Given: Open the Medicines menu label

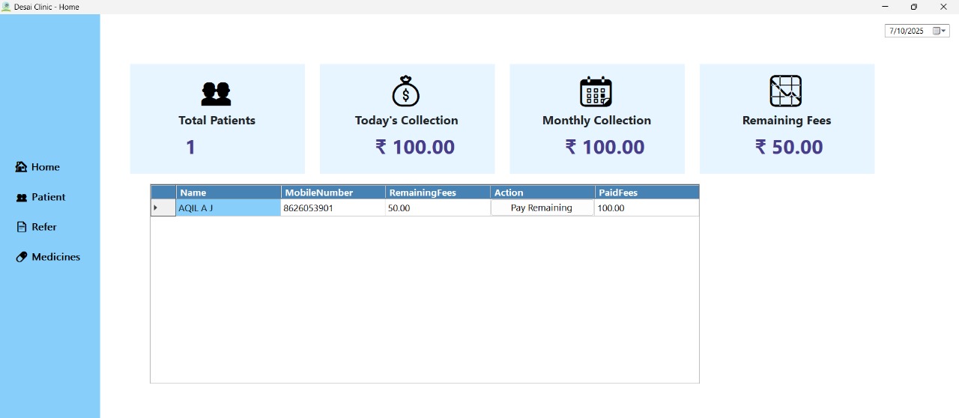Looking at the screenshot, I should 55,257.
